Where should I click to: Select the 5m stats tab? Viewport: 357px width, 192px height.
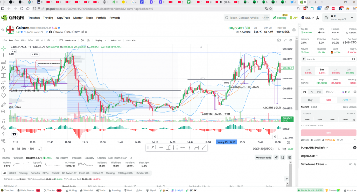[x=322, y=71]
